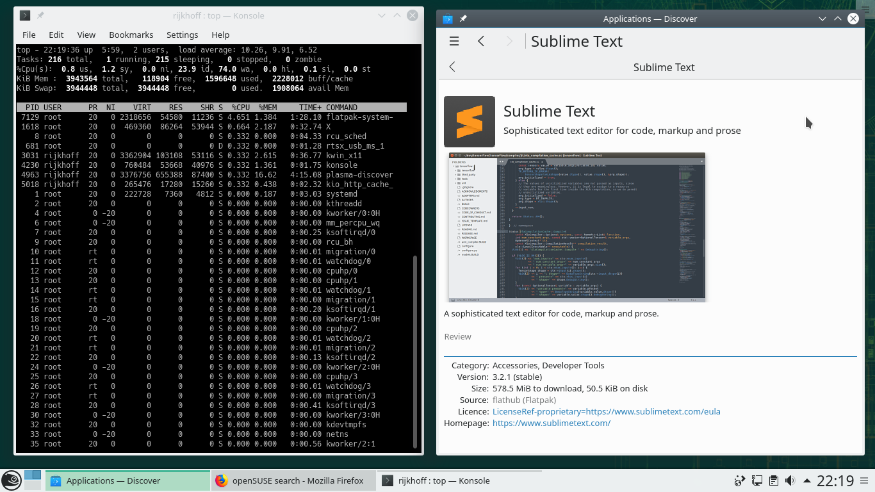Screen dimensions: 875x492
Task: Go back using Discover's top back arrow
Action: pyautogui.click(x=481, y=42)
